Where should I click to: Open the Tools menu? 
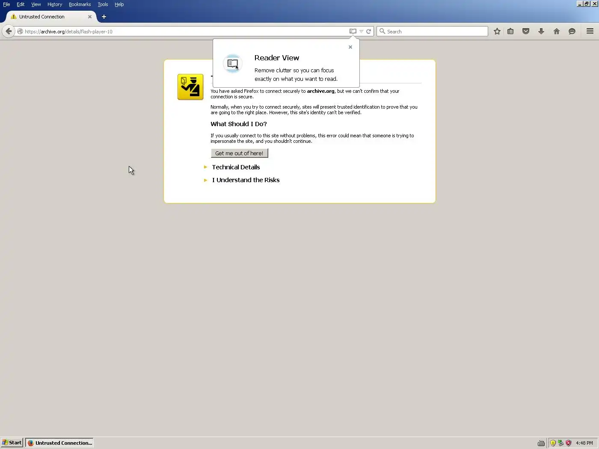103,4
